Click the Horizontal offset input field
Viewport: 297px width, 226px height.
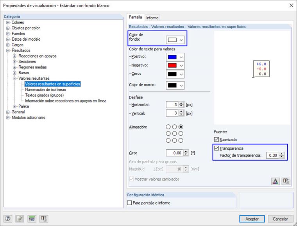[x=172, y=104]
